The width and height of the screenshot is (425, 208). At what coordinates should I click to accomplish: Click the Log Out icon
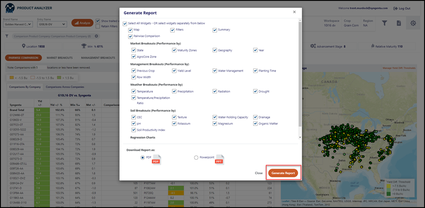click(395, 8)
